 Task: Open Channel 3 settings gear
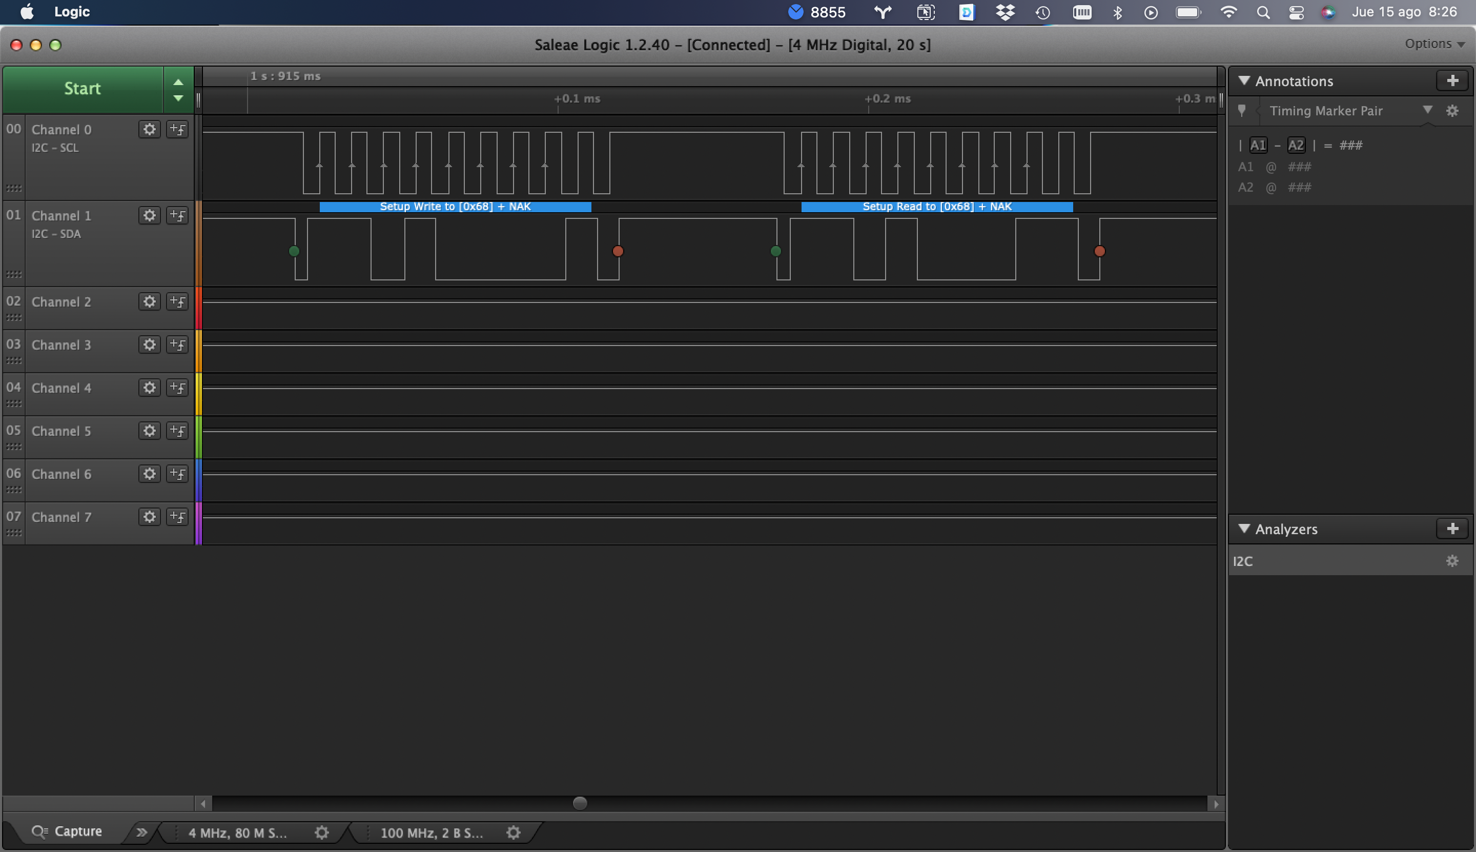click(x=150, y=344)
